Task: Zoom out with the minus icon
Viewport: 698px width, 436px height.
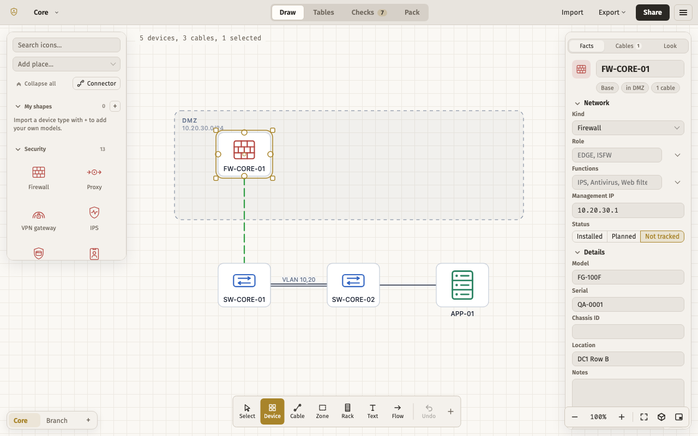Action: (x=575, y=417)
